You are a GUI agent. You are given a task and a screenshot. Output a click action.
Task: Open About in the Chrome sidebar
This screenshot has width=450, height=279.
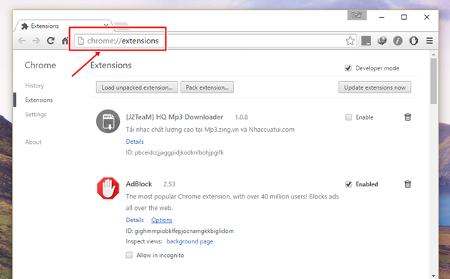pyautogui.click(x=33, y=142)
